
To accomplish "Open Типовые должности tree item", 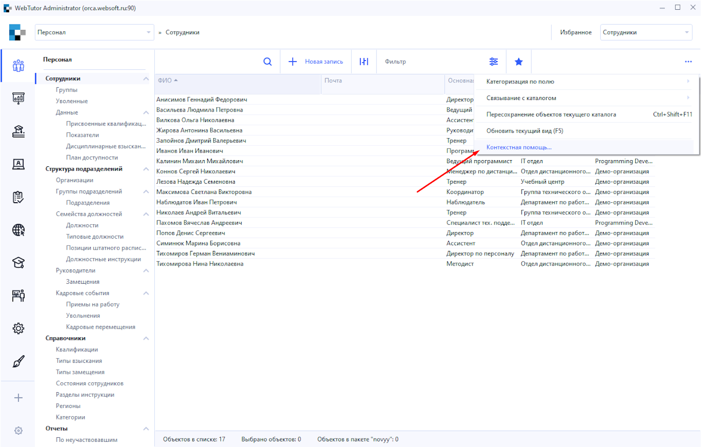I will [95, 237].
